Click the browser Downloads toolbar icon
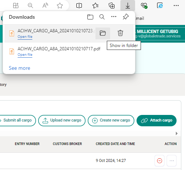 [x=128, y=6]
